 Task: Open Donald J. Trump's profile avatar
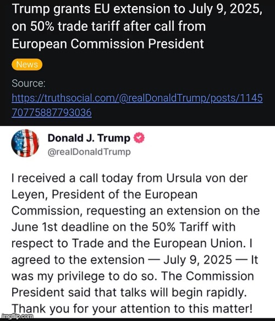tap(25, 143)
